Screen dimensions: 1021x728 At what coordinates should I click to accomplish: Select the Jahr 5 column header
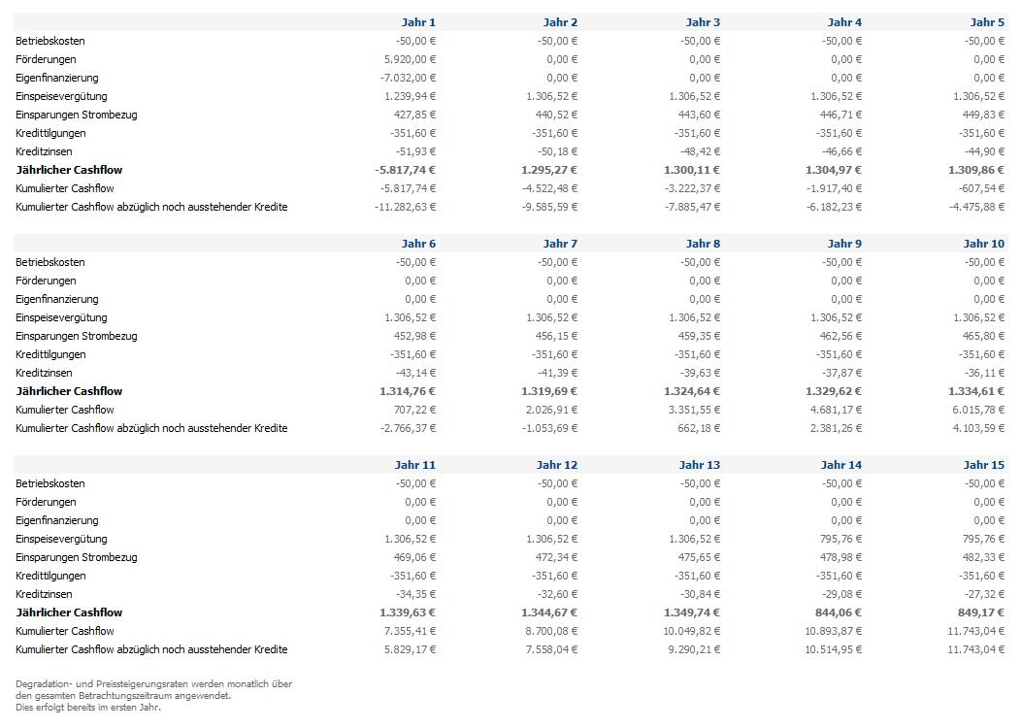click(x=987, y=22)
